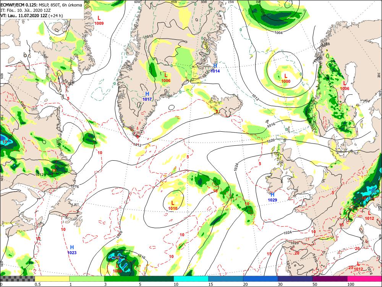Click the dark indigo 30–50 legend swatch
The height and width of the screenshot is (287, 382).
[x=295, y=279]
